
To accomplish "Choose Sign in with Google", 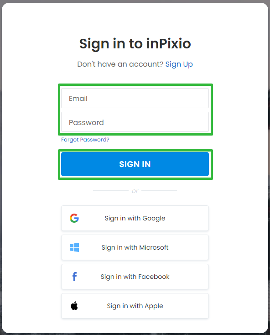I will [135, 218].
